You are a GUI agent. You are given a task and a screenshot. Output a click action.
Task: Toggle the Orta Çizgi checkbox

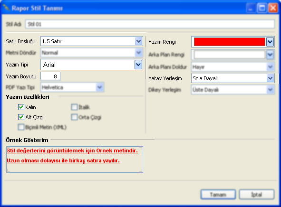point(74,117)
